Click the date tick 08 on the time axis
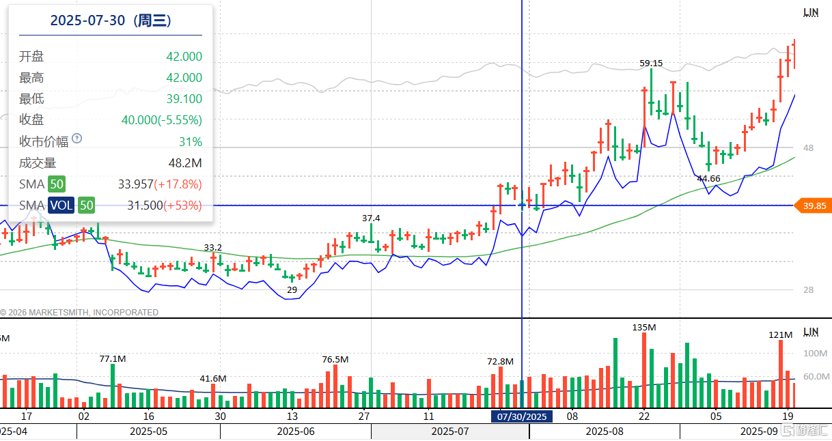The height and width of the screenshot is (441, 832). (x=572, y=416)
